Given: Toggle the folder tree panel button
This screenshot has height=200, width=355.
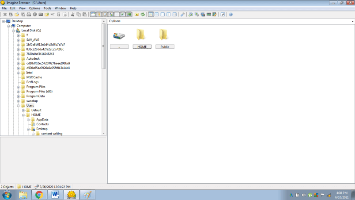Looking at the screenshot, I should point(99,15).
